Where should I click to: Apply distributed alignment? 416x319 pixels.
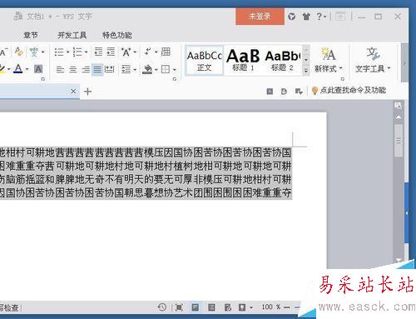[109, 69]
